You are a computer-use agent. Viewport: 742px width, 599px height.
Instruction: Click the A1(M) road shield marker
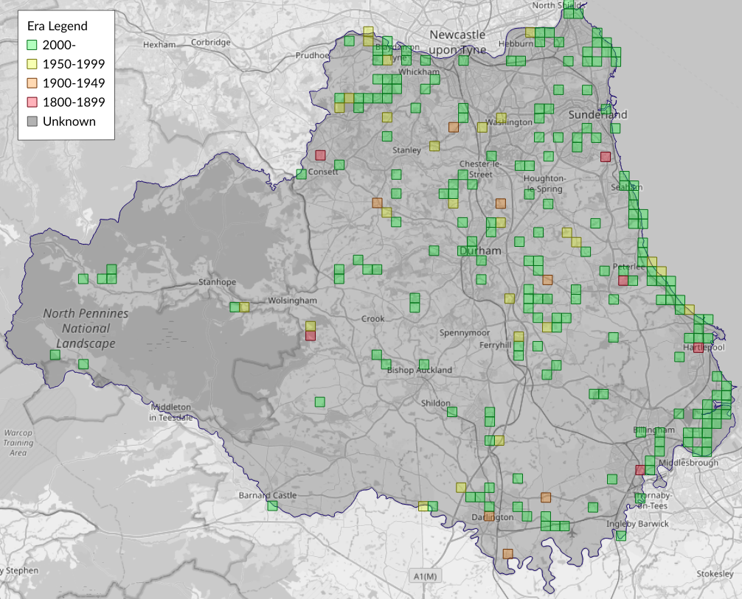(x=426, y=575)
